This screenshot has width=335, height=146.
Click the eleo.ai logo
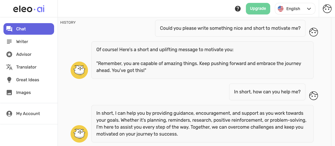click(29, 9)
